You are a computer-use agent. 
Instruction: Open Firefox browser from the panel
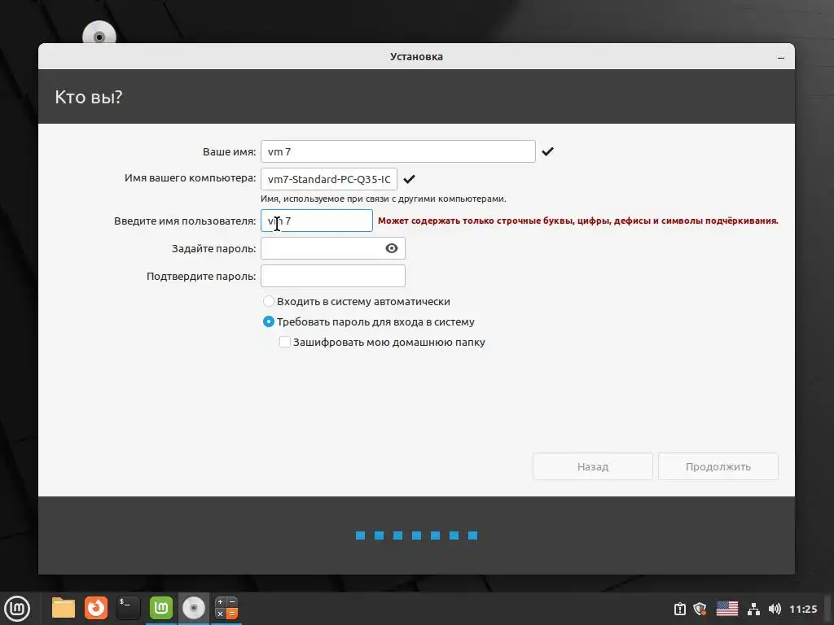pyautogui.click(x=96, y=608)
